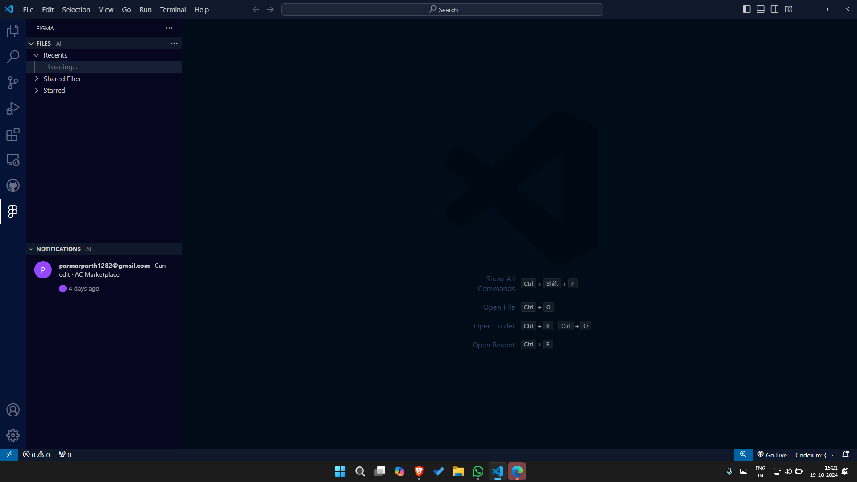Open the Manage gear icon
857x482 pixels.
(x=13, y=435)
